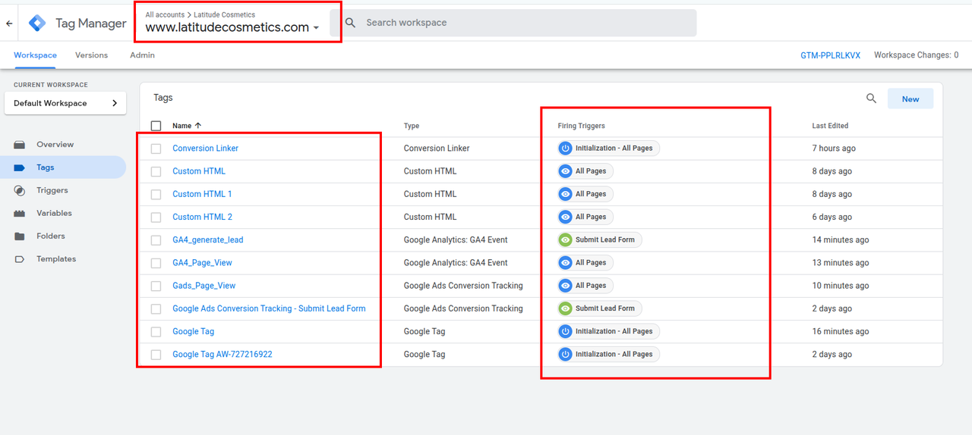Screen dimensions: 972x435
Task: Click the All Pages trigger for GA4_Page_View
Action: pos(585,262)
